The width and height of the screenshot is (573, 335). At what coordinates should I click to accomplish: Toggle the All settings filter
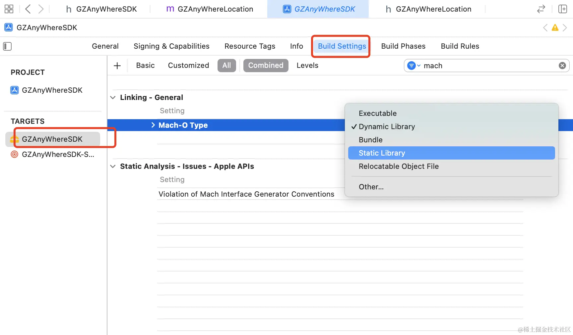pyautogui.click(x=226, y=66)
